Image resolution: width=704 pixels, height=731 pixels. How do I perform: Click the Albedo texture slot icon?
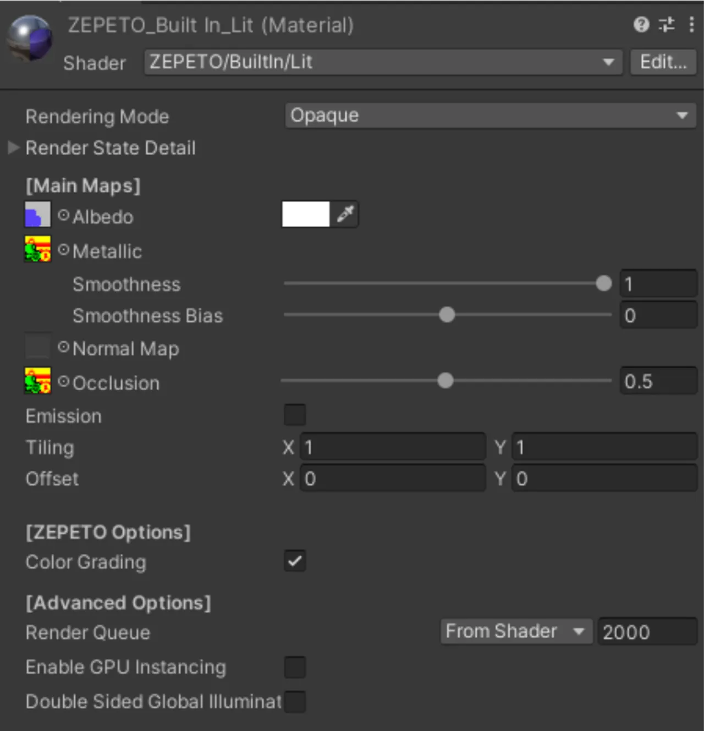coord(37,215)
